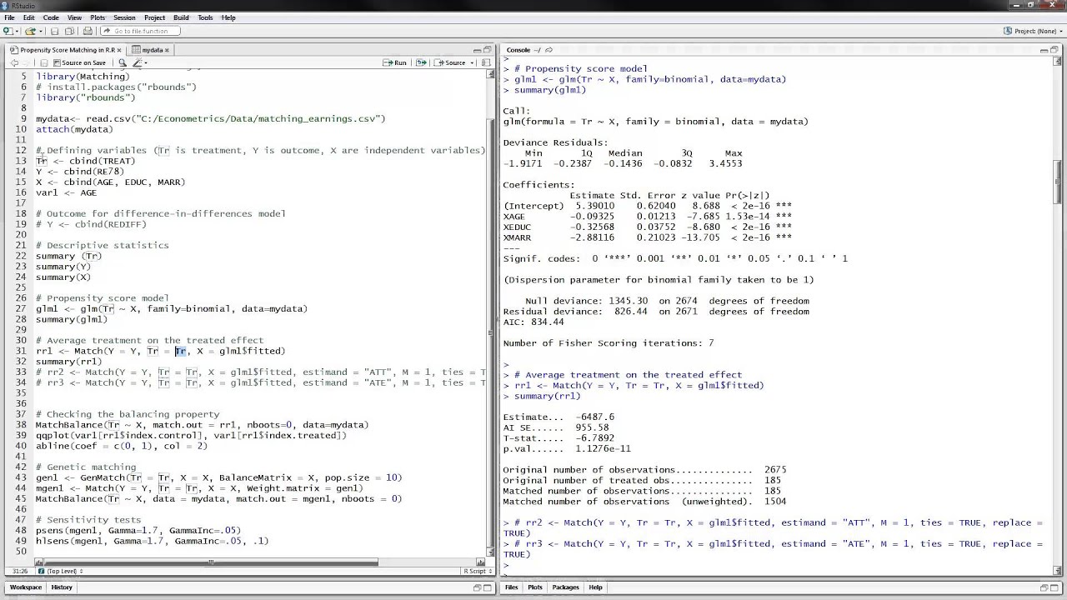Image resolution: width=1067 pixels, height=600 pixels.
Task: Click editor line 27 glm1 <- glm code
Action: [172, 308]
